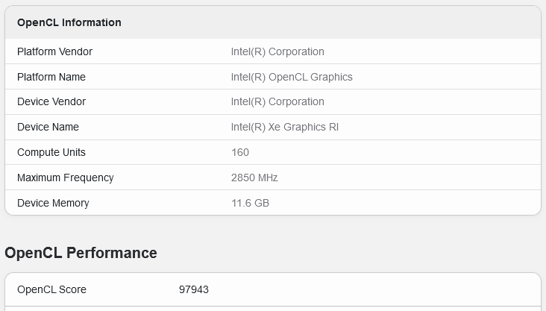This screenshot has height=311, width=546.
Task: Click the OpenCL Information table header
Action: pos(69,22)
